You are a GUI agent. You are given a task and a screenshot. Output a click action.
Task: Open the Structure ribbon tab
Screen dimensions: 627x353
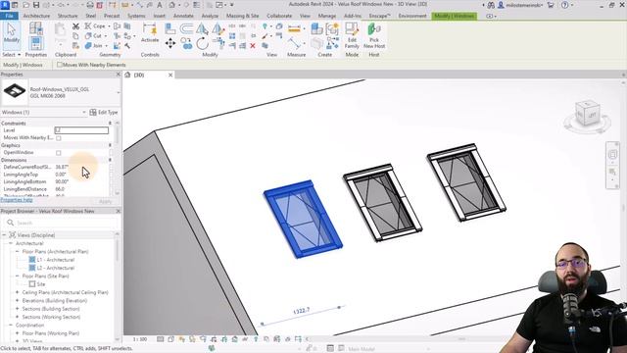click(68, 16)
